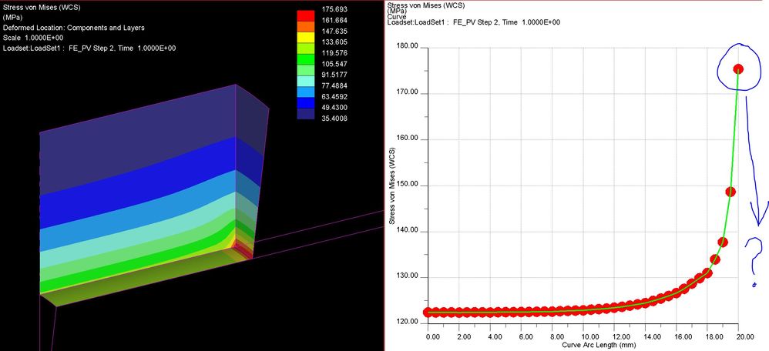This screenshot has height=351, width=769.
Task: Select the 180.00 tick label on Y axis
Action: pos(405,46)
